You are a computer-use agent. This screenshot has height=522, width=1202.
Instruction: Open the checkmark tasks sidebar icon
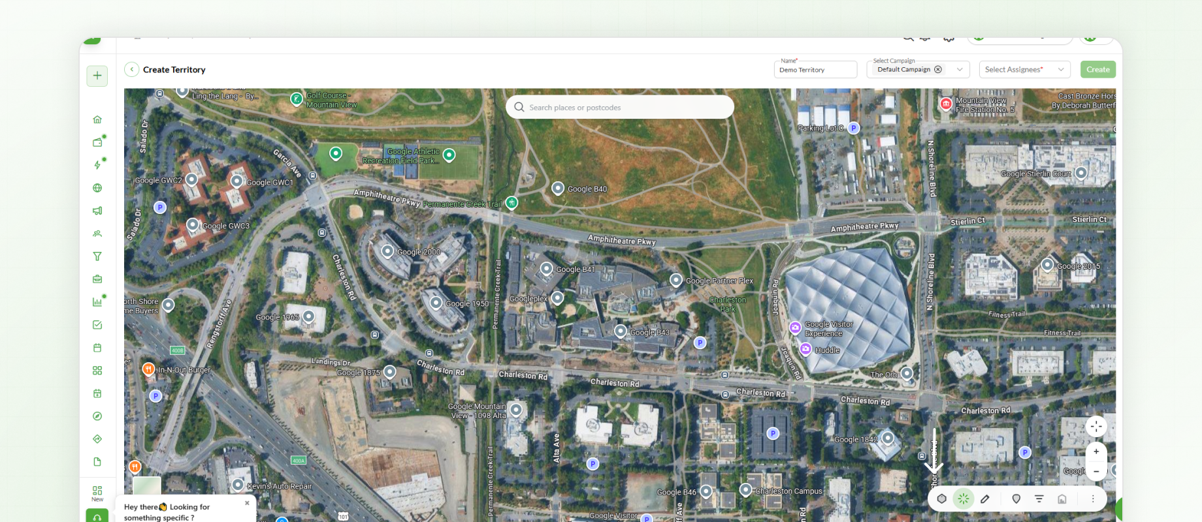click(x=97, y=325)
